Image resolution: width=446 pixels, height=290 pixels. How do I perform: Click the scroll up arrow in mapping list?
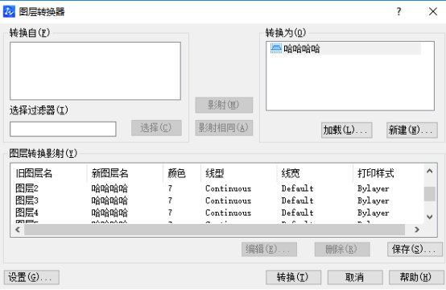[x=430, y=172]
